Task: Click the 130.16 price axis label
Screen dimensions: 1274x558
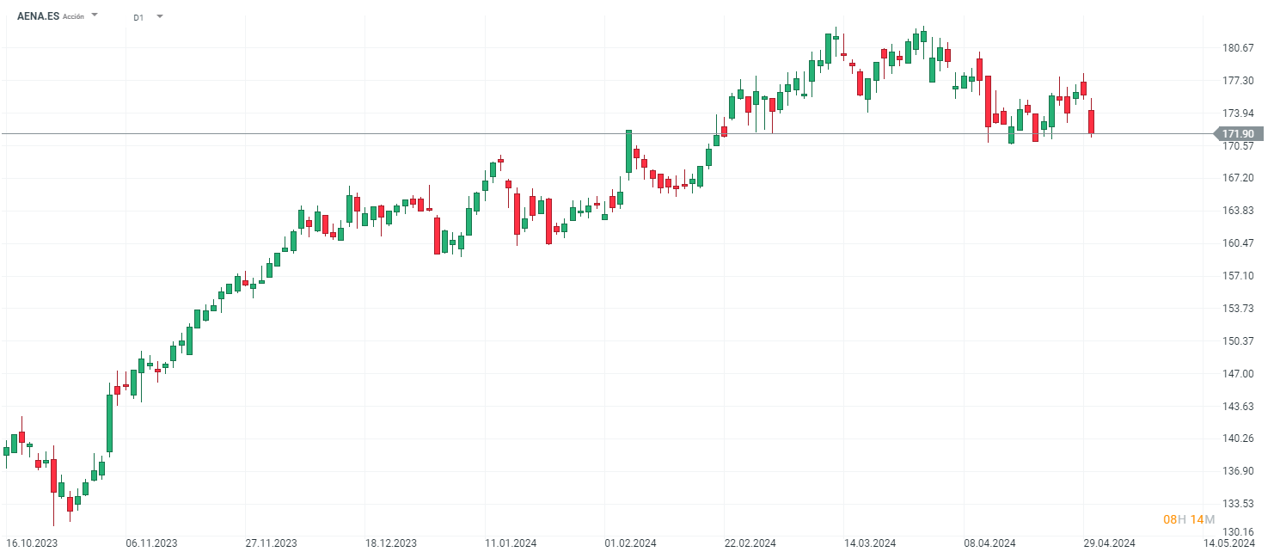Action: pos(1237,532)
